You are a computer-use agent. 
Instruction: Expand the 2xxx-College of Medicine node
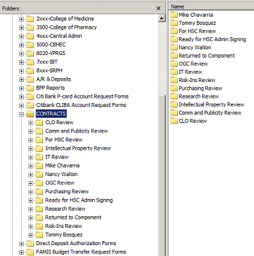coord(21,19)
